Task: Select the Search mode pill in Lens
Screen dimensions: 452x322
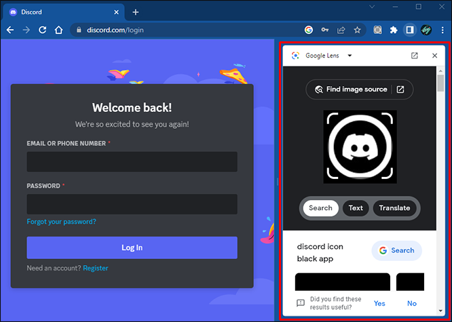Action: (320, 208)
